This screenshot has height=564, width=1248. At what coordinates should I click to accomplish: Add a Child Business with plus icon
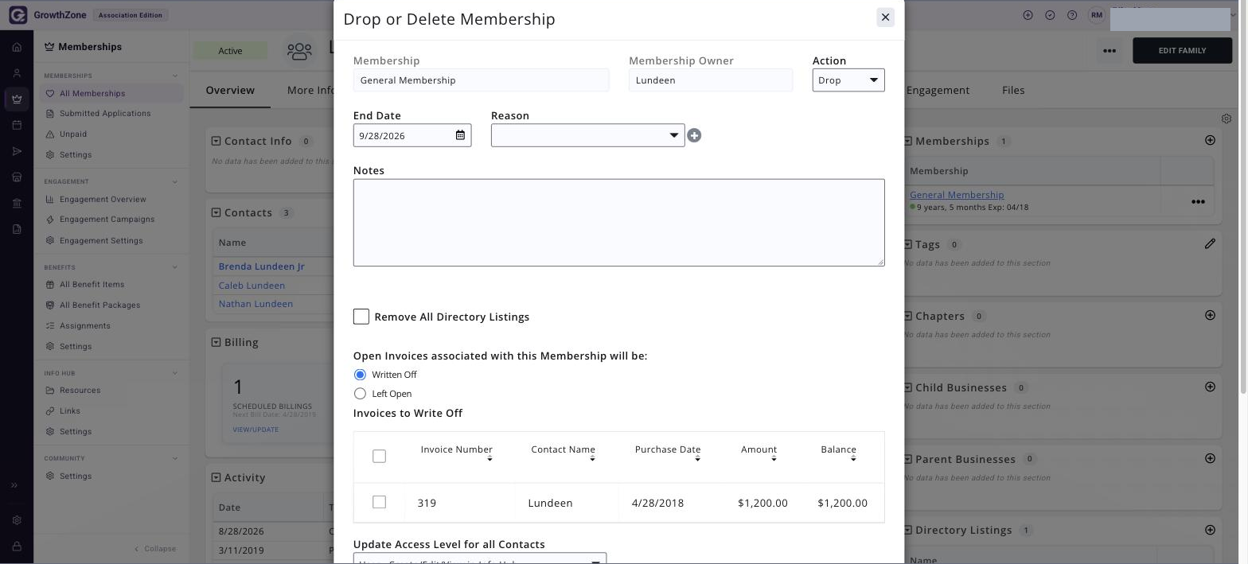(1210, 387)
